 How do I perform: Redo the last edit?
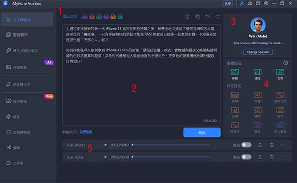click(218, 16)
